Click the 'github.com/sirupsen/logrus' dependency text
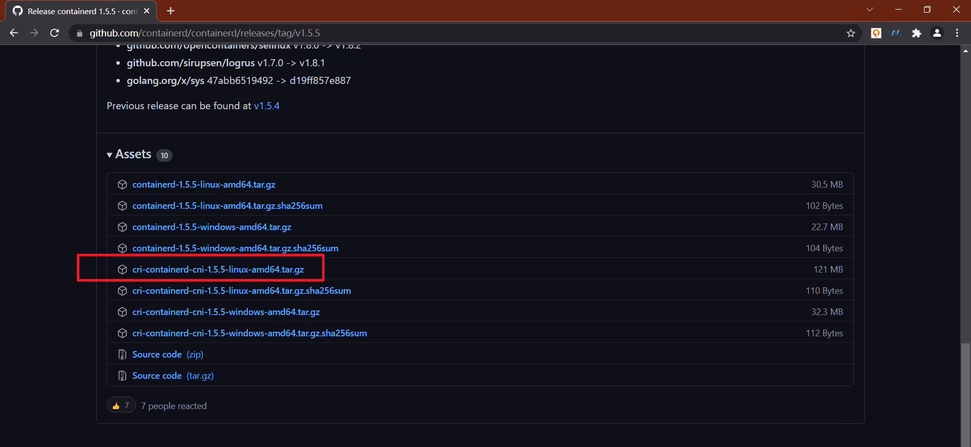This screenshot has width=971, height=447. (x=191, y=63)
